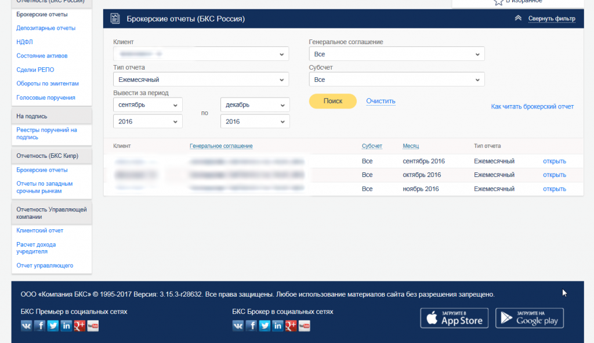Screen dimensions: 594x343
Task: Click the yellow Поиск button
Action: click(x=332, y=101)
